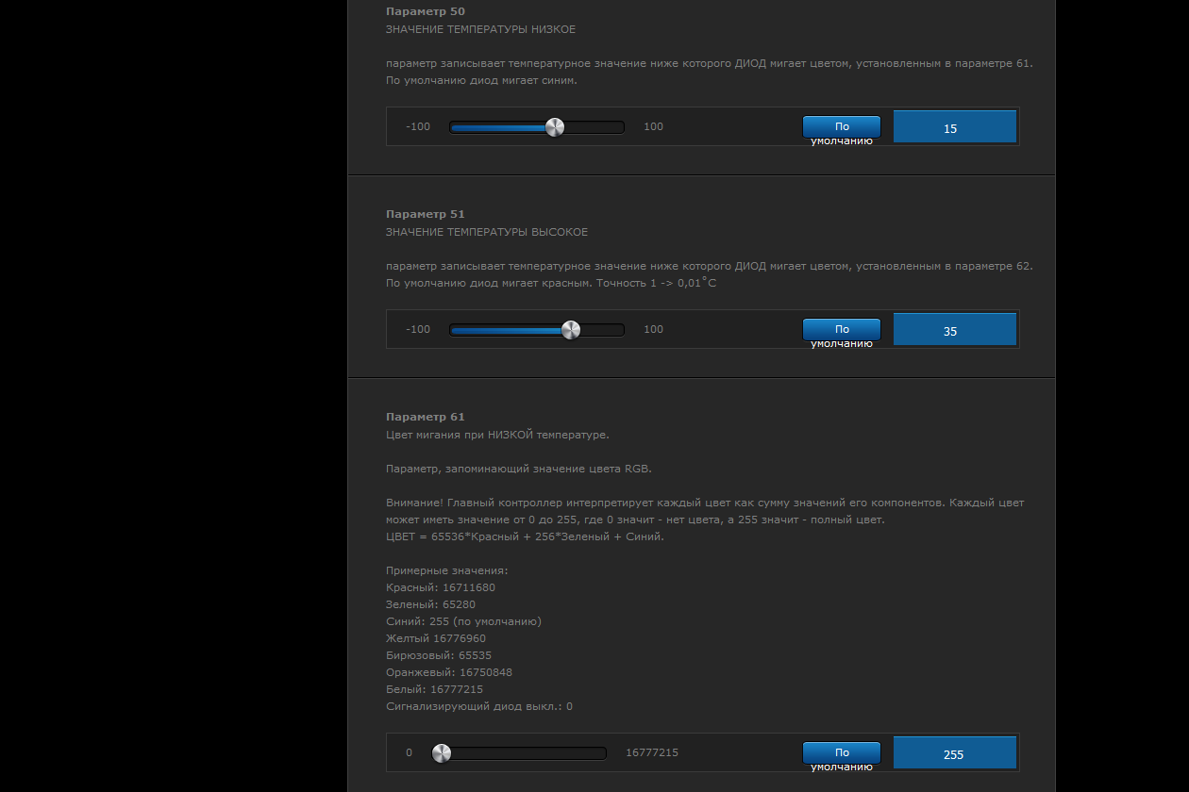This screenshot has height=792, width=1189.
Task: Click the Параметр 61 heading
Action: 426,417
